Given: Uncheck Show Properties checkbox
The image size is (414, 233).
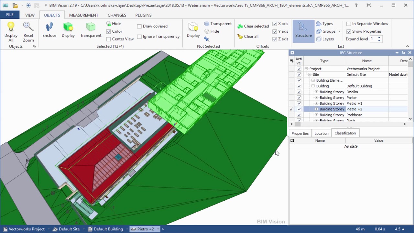Looking at the screenshot, I should pyautogui.click(x=349, y=31).
